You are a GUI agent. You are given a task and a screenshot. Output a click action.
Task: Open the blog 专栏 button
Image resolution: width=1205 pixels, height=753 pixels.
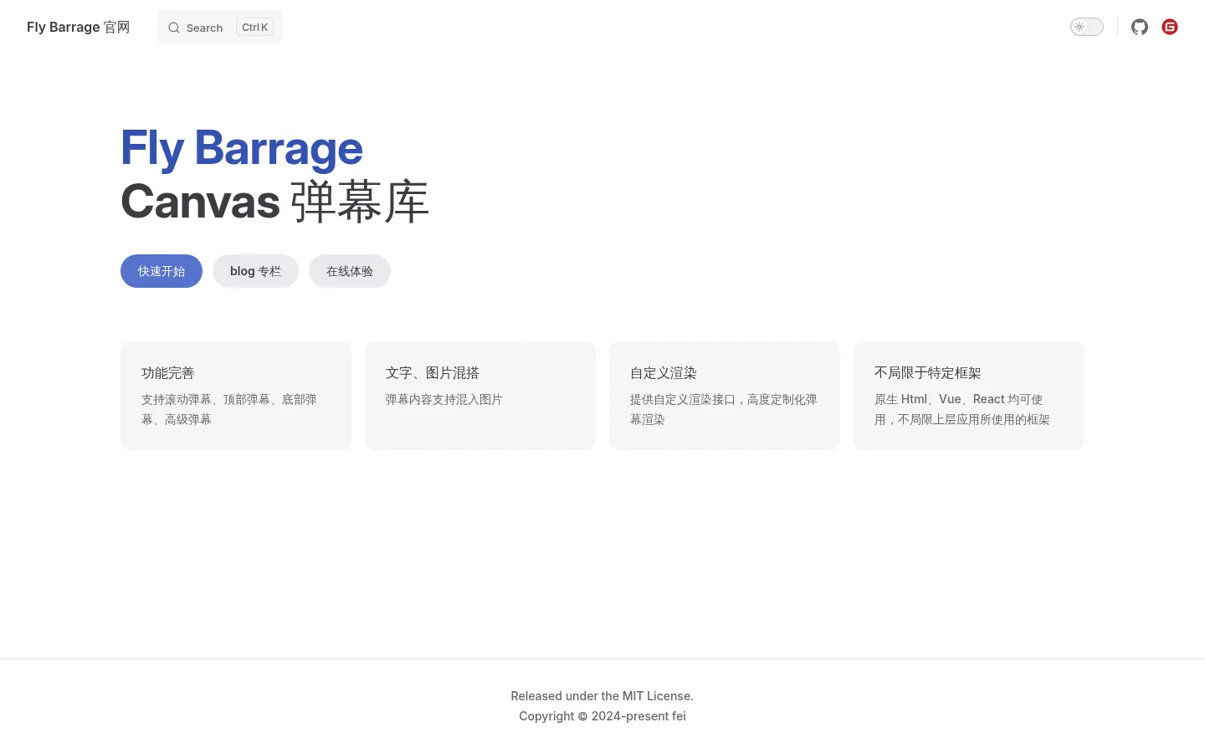point(255,271)
